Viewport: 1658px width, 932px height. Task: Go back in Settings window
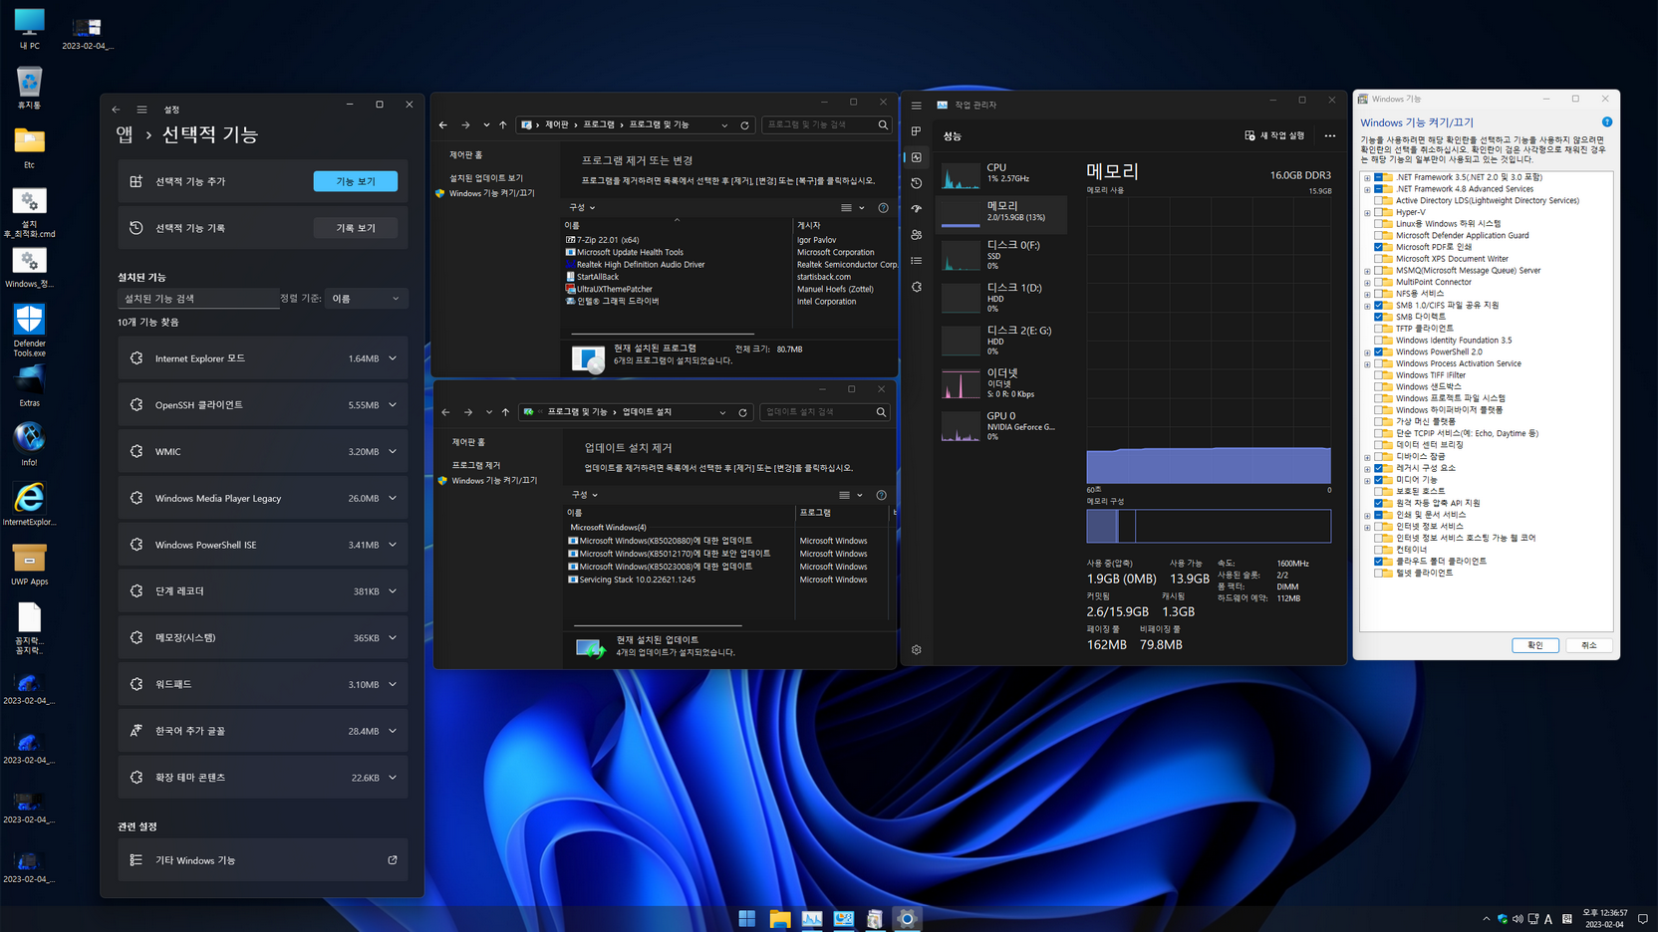pyautogui.click(x=116, y=110)
